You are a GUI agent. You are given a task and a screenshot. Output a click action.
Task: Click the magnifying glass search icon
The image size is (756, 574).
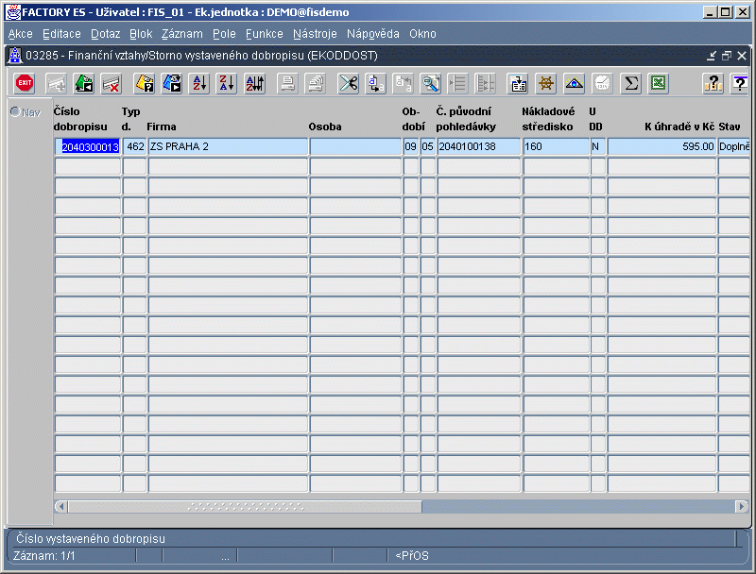(431, 83)
